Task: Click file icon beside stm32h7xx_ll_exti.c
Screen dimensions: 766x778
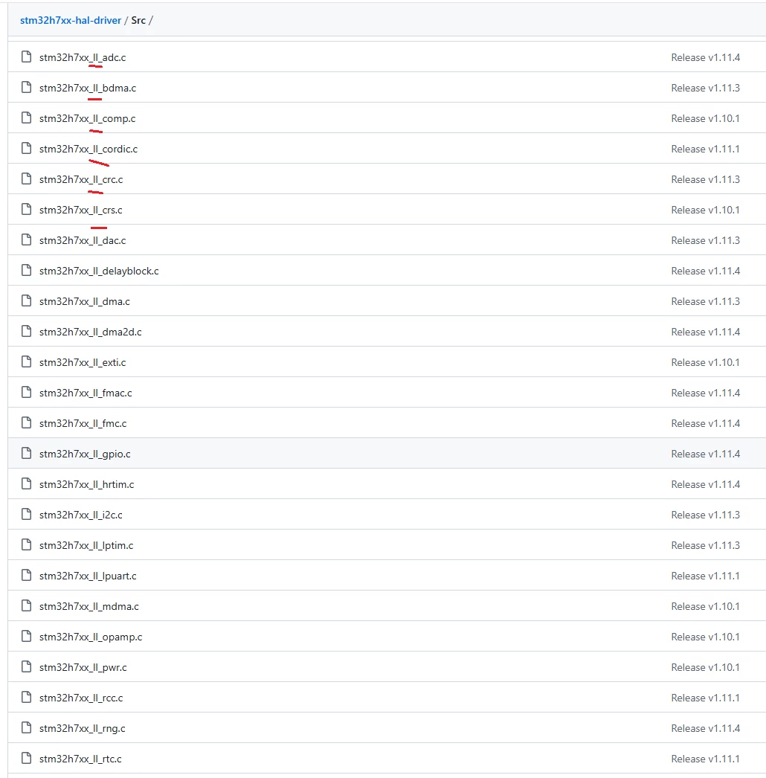Action: point(26,362)
